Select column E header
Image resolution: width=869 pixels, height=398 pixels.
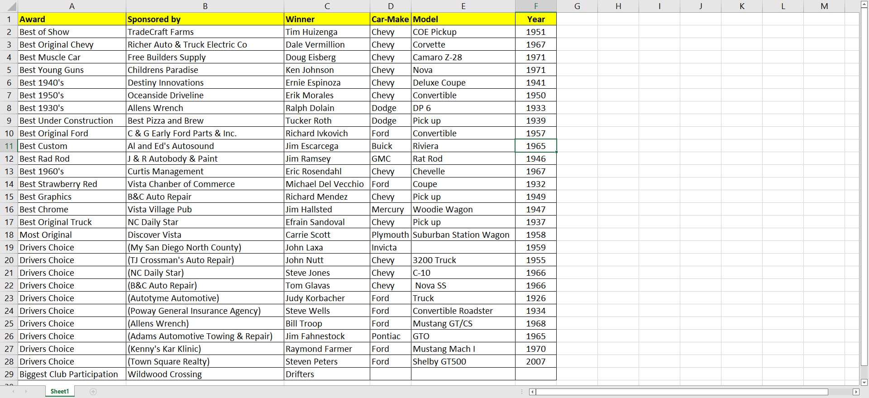[463, 6]
